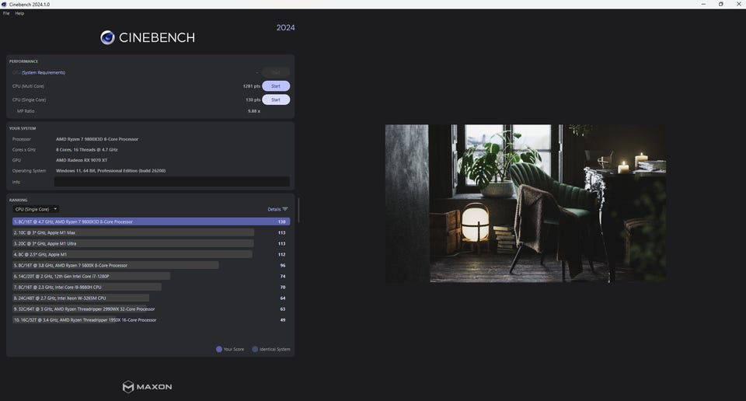Click the purple Your Score legend dot
The image size is (746, 401).
pyautogui.click(x=219, y=349)
